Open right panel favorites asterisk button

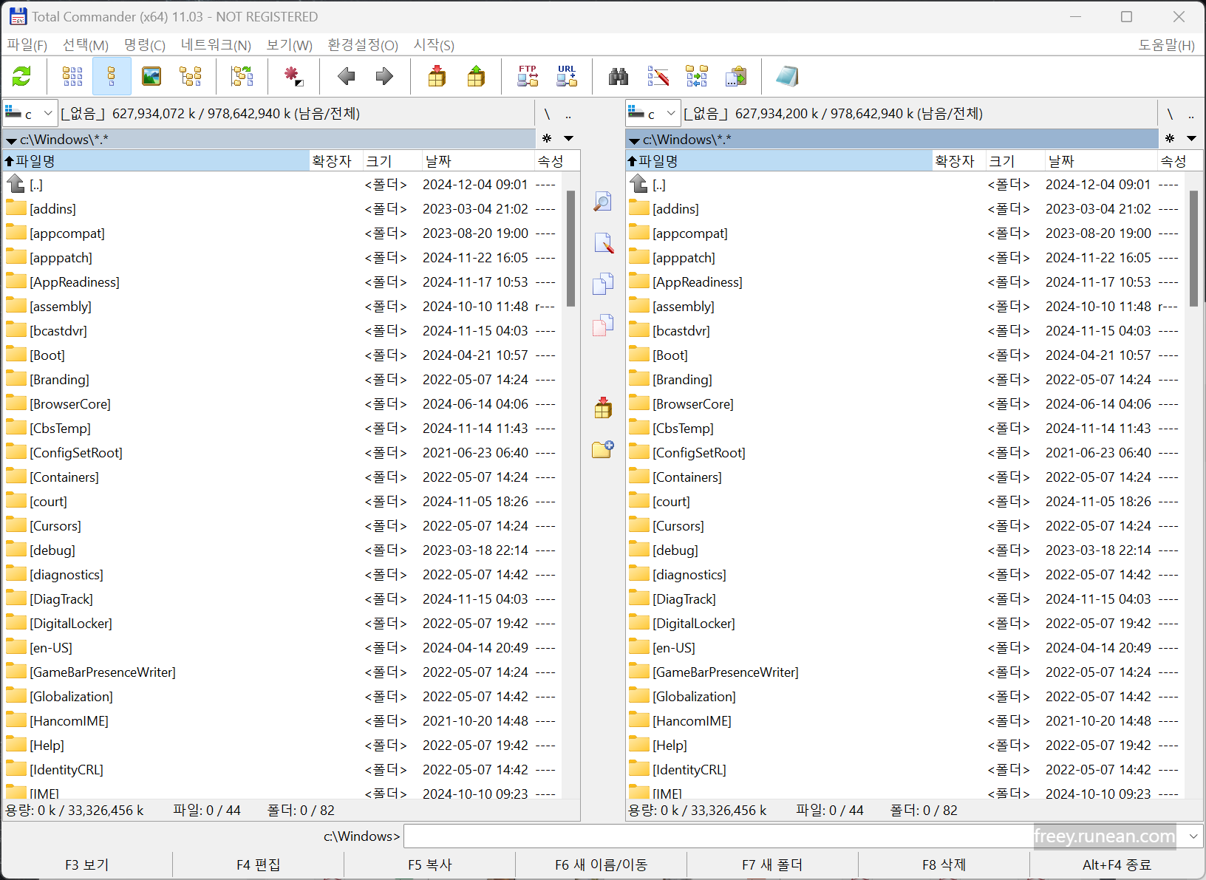(x=1170, y=138)
